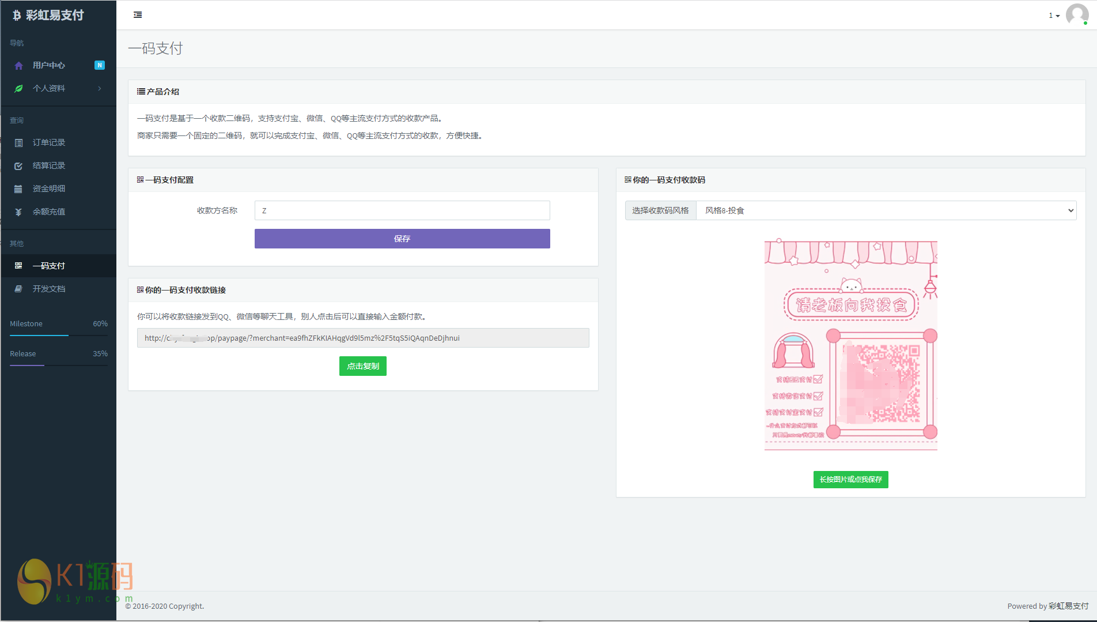Click the table icon beside 资金明细

click(x=18, y=189)
